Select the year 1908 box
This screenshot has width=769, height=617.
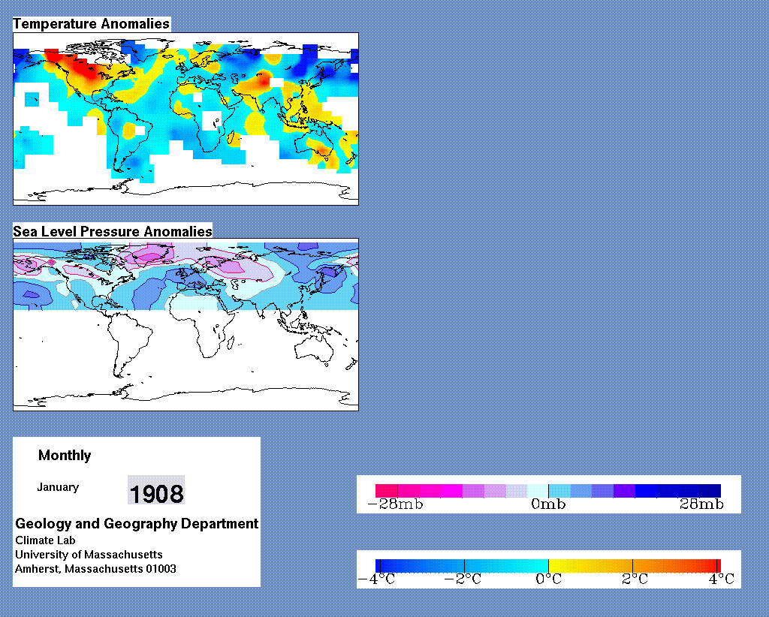coord(156,490)
